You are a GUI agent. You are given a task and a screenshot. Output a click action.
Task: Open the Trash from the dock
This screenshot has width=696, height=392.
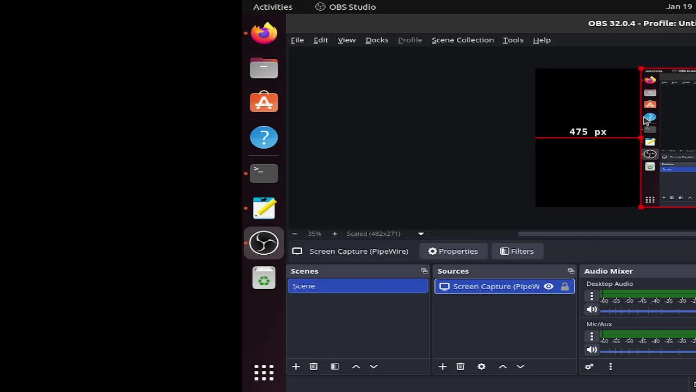point(264,278)
